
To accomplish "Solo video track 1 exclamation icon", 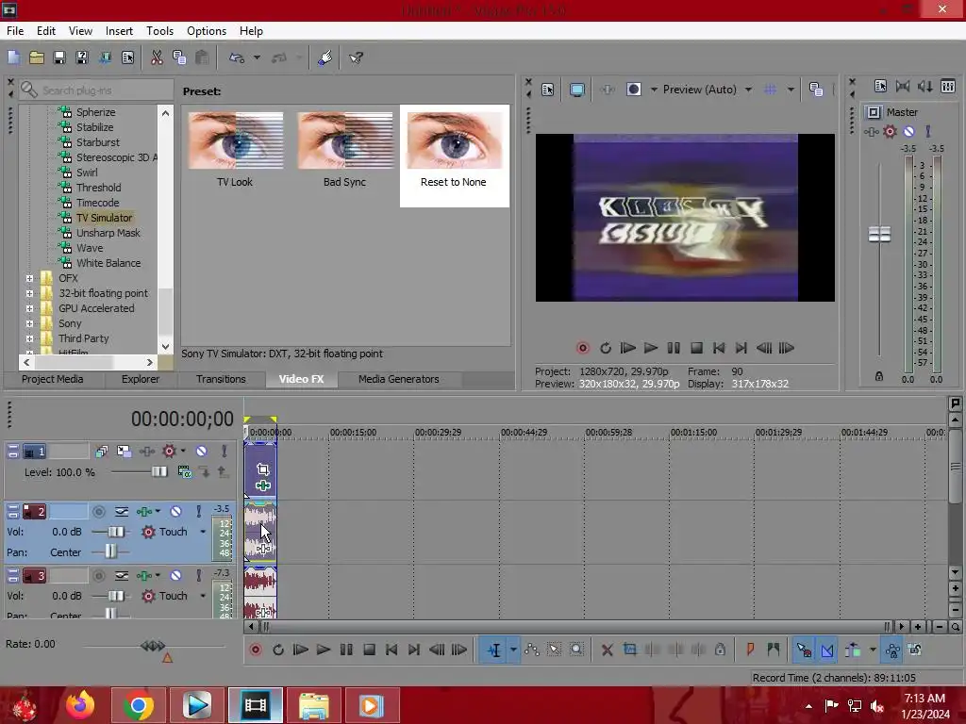I will [x=225, y=452].
